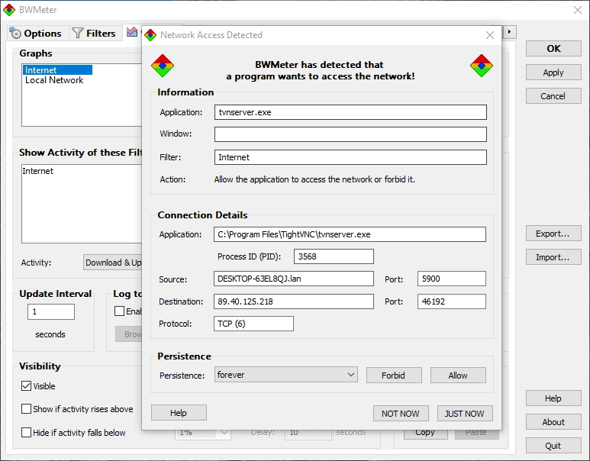
Task: Click the Process ID field 3568
Action: tap(334, 256)
